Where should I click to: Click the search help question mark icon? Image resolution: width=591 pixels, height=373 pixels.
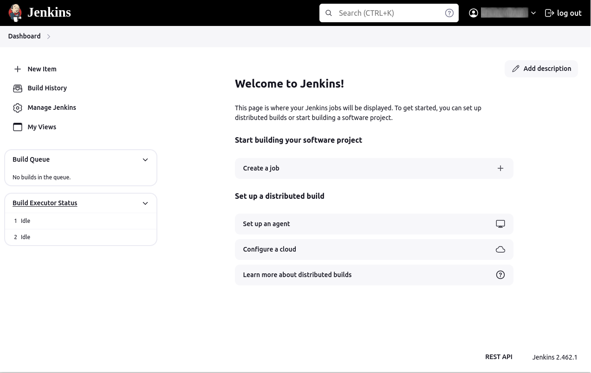pos(449,13)
